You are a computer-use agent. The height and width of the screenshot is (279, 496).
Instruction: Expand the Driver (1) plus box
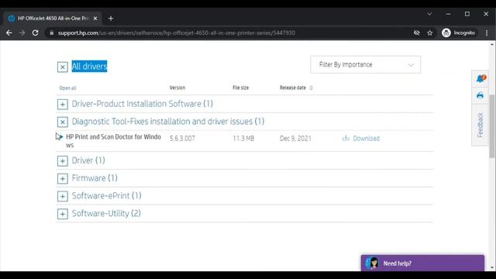pyautogui.click(x=63, y=161)
